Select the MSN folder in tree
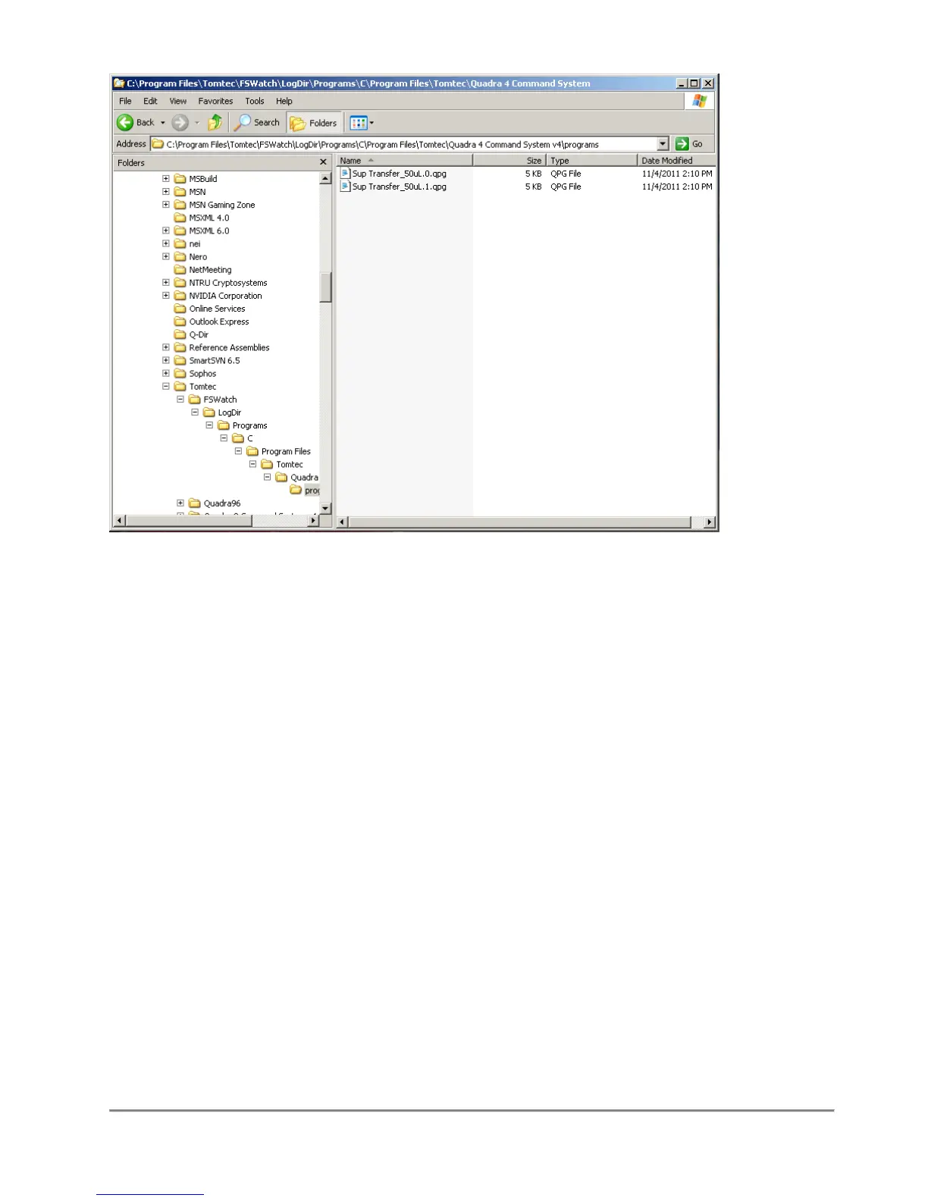928x1201 pixels. click(197, 192)
